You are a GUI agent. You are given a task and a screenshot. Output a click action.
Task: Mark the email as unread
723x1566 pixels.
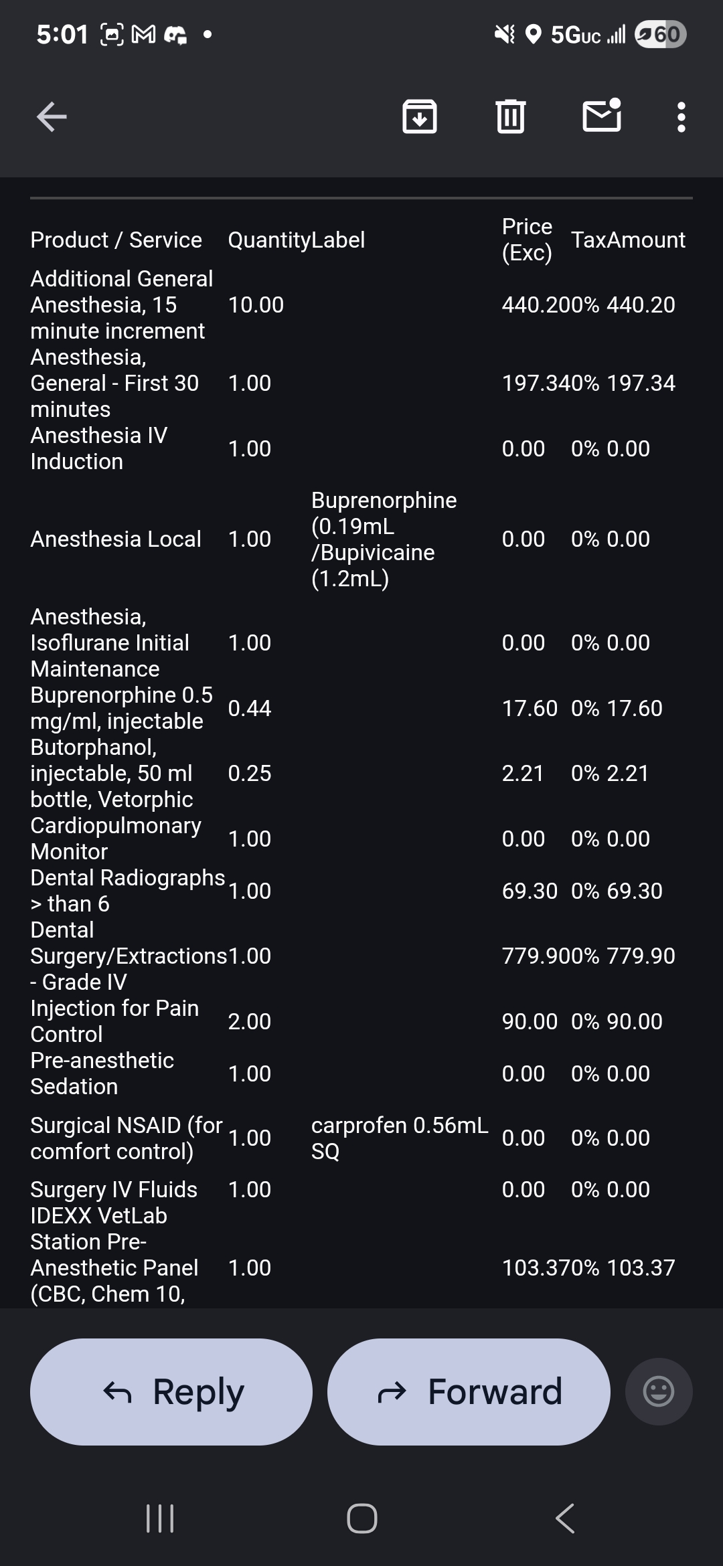[x=601, y=116]
